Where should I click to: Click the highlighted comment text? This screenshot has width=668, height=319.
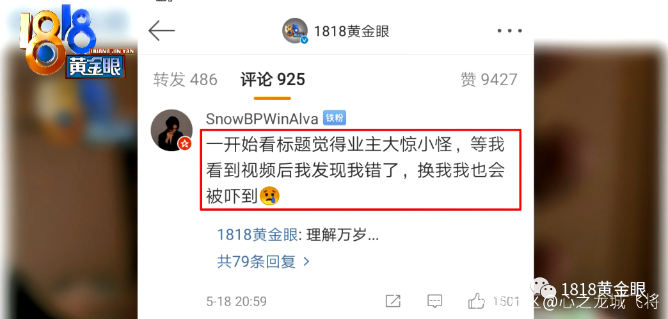pos(360,170)
